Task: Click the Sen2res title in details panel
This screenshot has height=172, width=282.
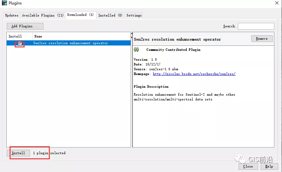Action: pyautogui.click(x=177, y=39)
